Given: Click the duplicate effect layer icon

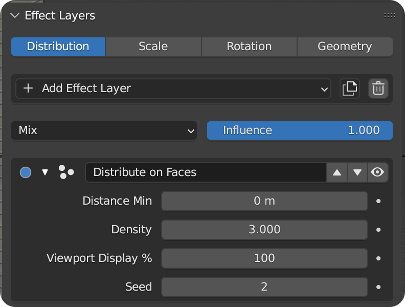Looking at the screenshot, I should tap(349, 89).
